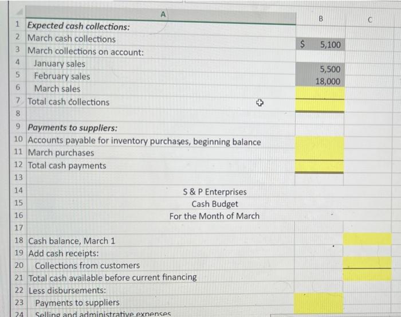Select row 13 header
This screenshot has height=317, width=401.
click(x=18, y=177)
